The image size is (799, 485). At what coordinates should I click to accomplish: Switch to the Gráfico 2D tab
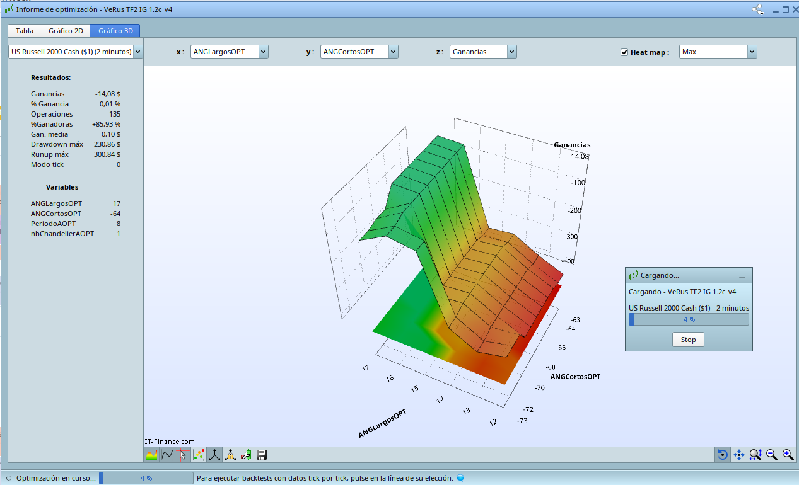(66, 31)
